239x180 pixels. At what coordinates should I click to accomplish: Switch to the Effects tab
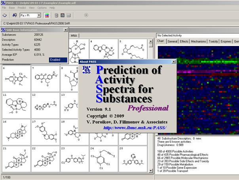coord(184,41)
